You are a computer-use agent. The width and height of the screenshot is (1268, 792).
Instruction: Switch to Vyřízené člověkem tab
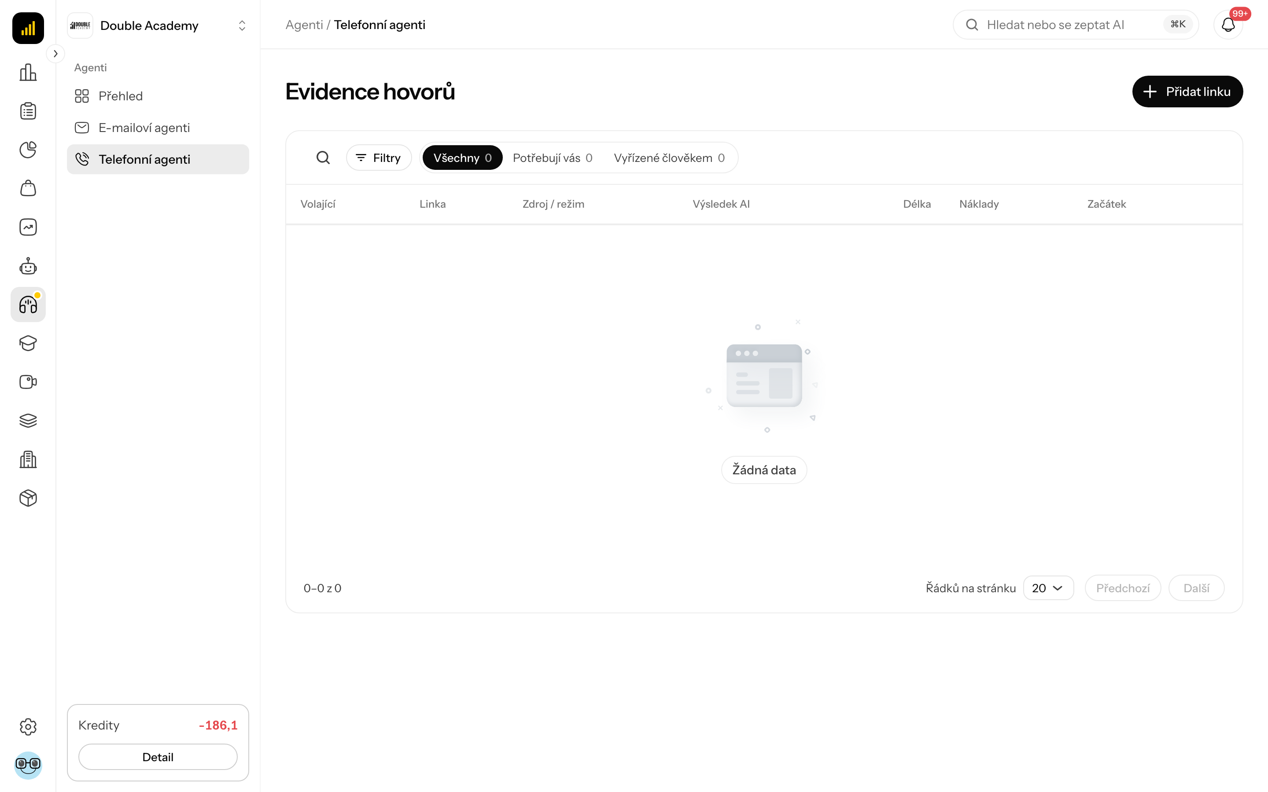669,158
